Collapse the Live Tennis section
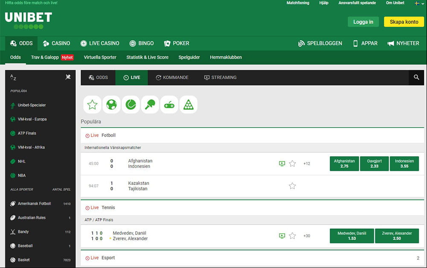427x268 pixels. click(x=253, y=207)
